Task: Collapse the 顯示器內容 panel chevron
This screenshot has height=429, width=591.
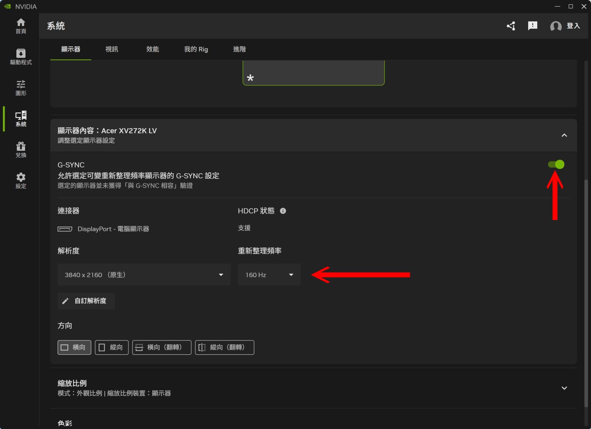Action: [564, 135]
